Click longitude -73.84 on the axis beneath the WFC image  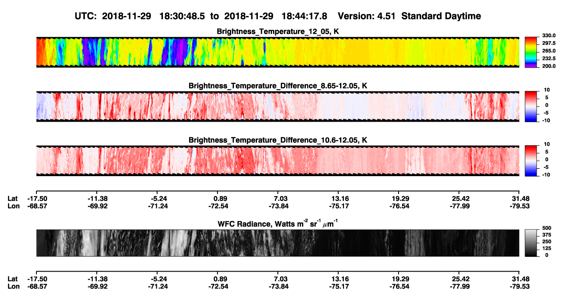click(x=278, y=286)
